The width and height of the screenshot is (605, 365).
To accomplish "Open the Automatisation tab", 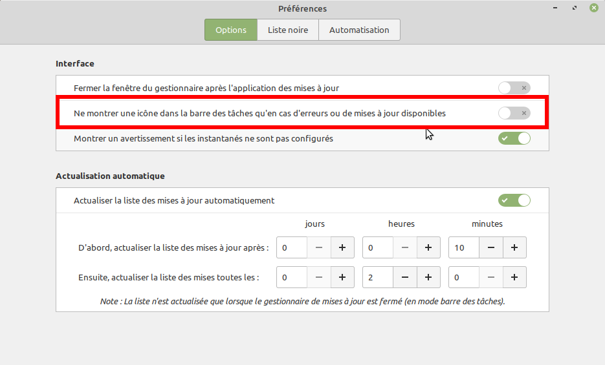I will tap(359, 30).
